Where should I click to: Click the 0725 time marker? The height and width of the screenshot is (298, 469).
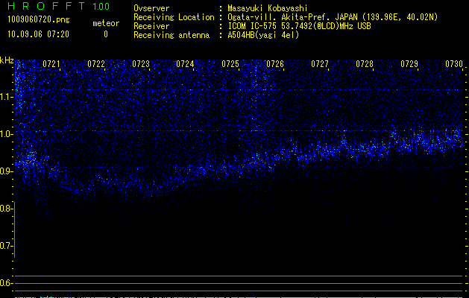coord(230,65)
